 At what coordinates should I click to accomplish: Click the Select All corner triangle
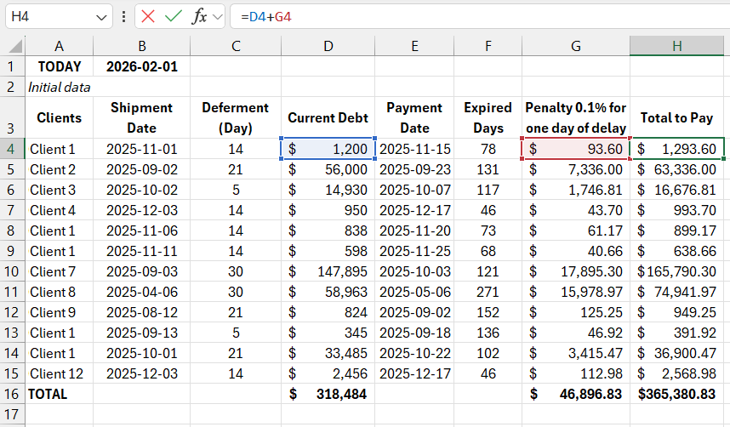pyautogui.click(x=14, y=46)
